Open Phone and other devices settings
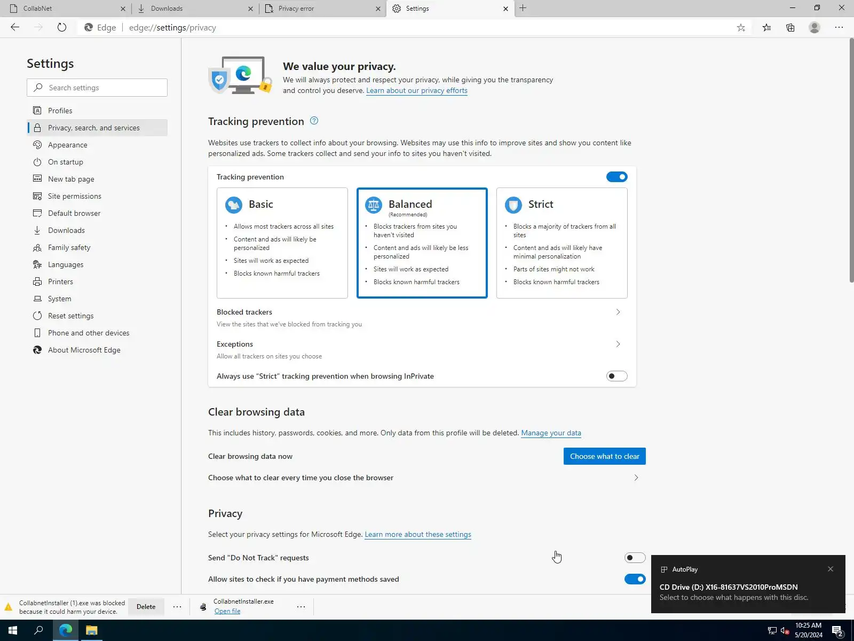The height and width of the screenshot is (641, 854). 97,333
